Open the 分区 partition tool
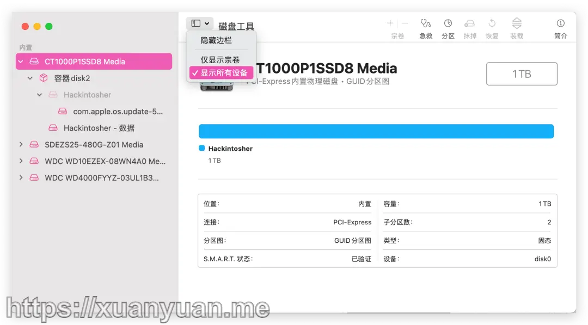The height and width of the screenshot is (325, 588). tap(448, 23)
